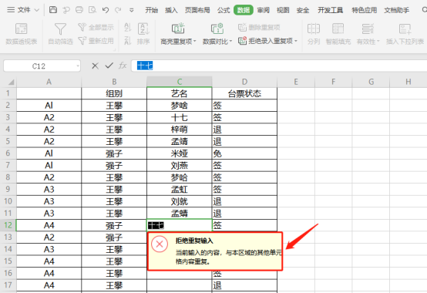Click the 拒绝重复输入 warning title
The image size is (427, 293).
pos(194,241)
